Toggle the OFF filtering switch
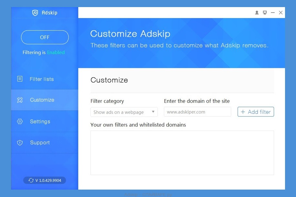 [45, 37]
